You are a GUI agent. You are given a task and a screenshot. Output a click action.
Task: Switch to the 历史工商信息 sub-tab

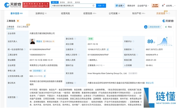[x=23, y=27]
